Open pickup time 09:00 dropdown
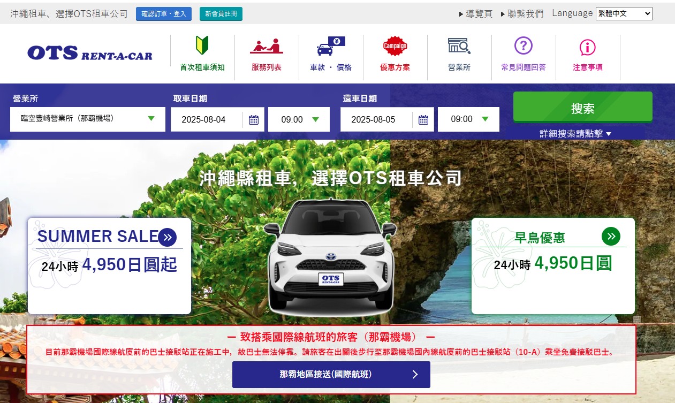 coord(299,119)
